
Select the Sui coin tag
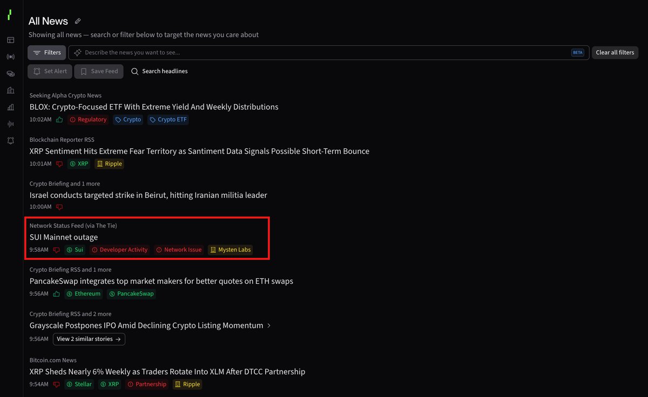75,250
